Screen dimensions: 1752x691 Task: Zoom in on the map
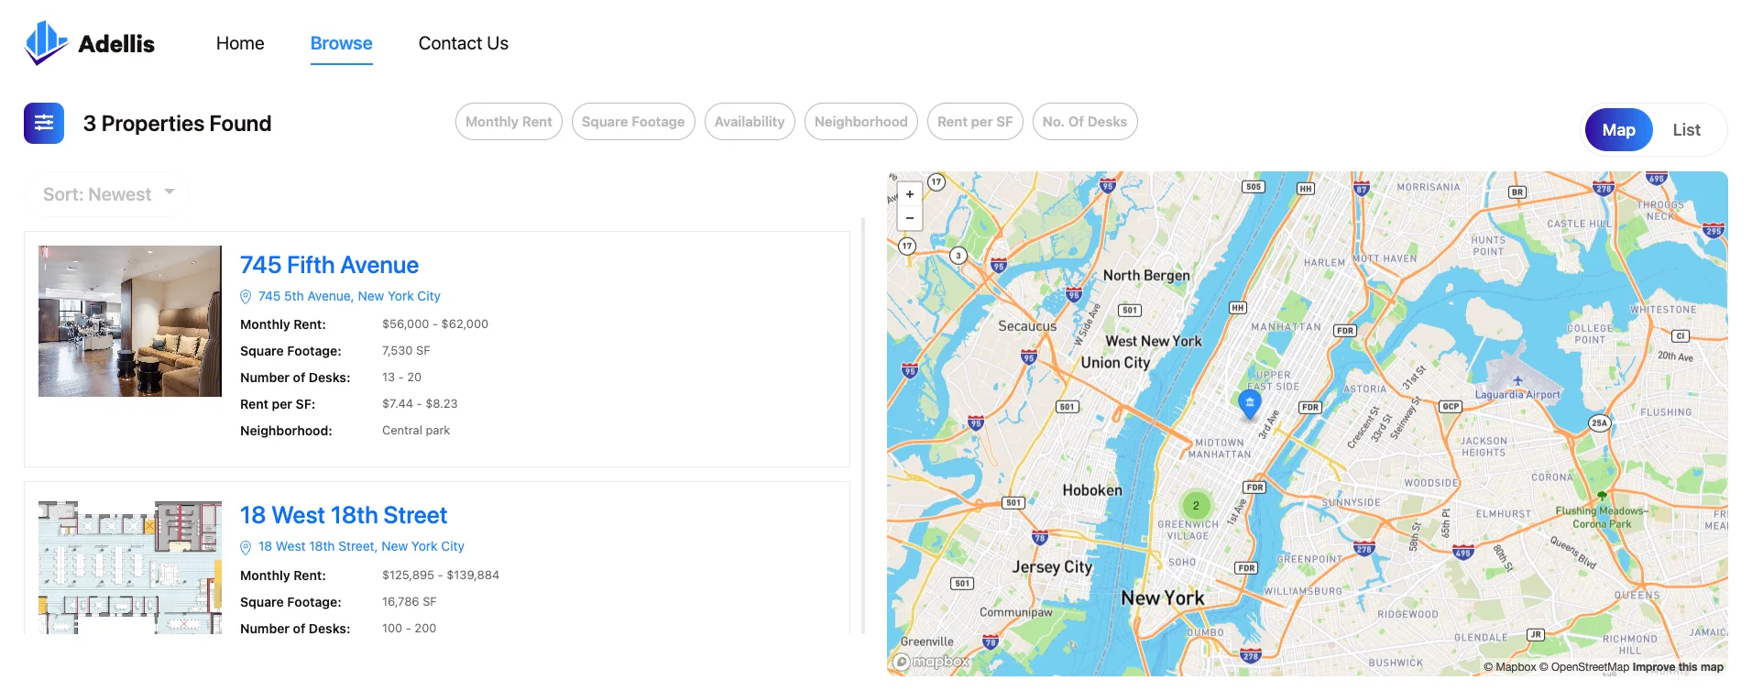tap(910, 194)
